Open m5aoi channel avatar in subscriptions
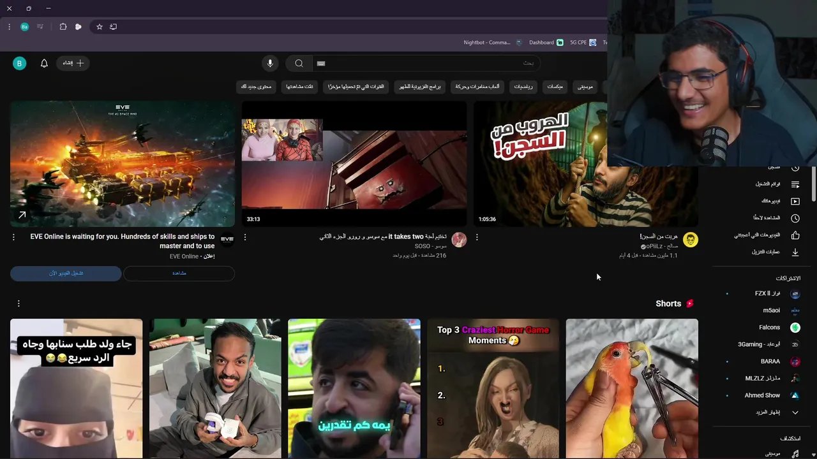817x459 pixels. [x=795, y=310]
